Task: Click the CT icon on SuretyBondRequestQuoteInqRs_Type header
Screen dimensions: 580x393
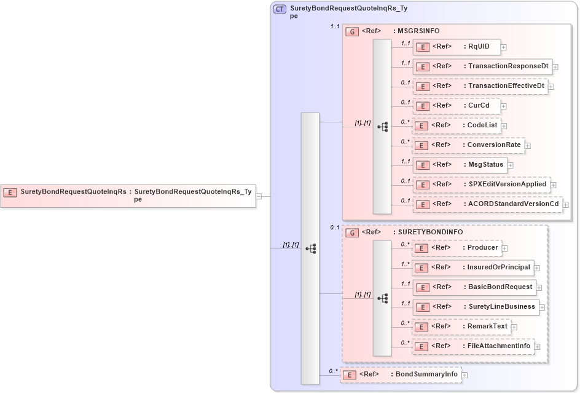Action: pyautogui.click(x=279, y=9)
